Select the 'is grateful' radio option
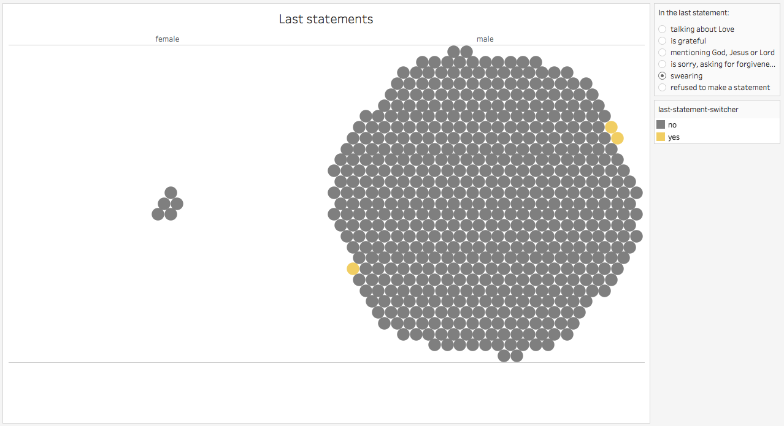The height and width of the screenshot is (426, 784). click(x=663, y=40)
